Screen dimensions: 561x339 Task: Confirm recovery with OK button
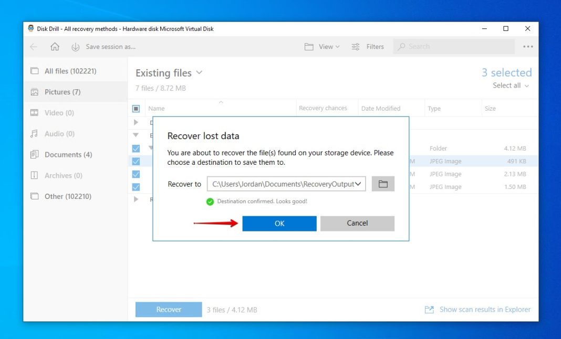[279, 224]
